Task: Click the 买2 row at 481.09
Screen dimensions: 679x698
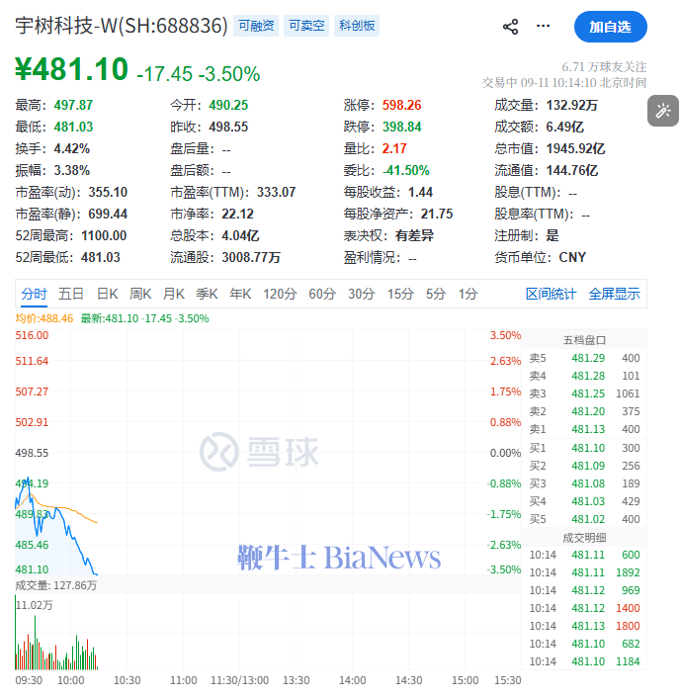Action: 584,466
